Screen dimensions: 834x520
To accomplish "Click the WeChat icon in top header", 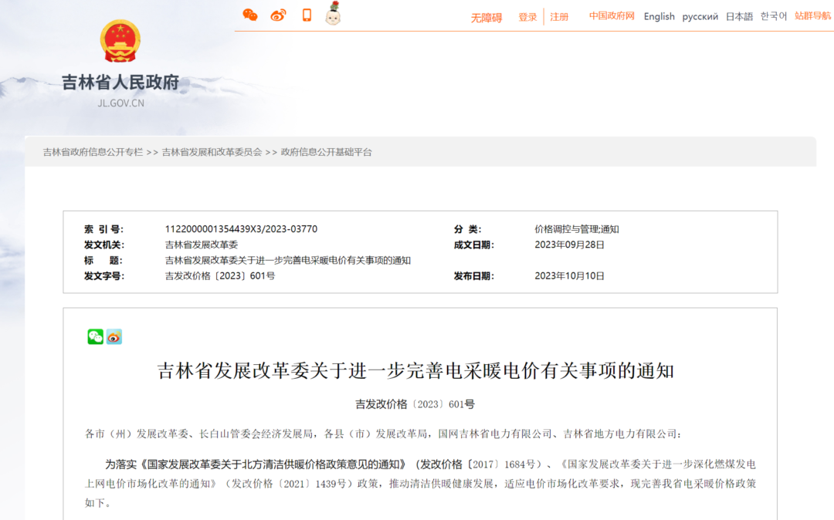I will coord(250,15).
